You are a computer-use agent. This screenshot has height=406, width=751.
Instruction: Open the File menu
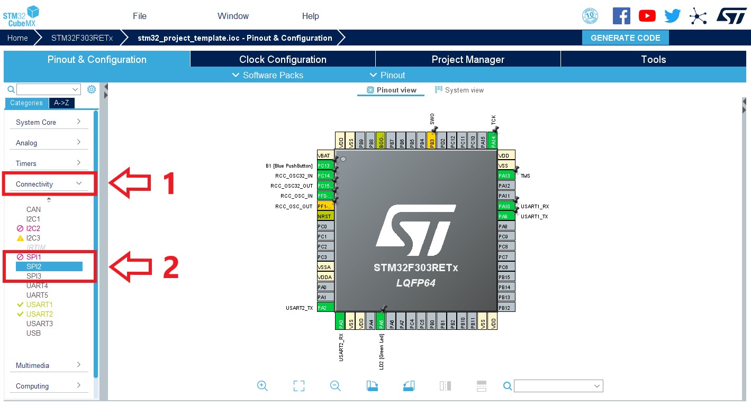pyautogui.click(x=140, y=16)
